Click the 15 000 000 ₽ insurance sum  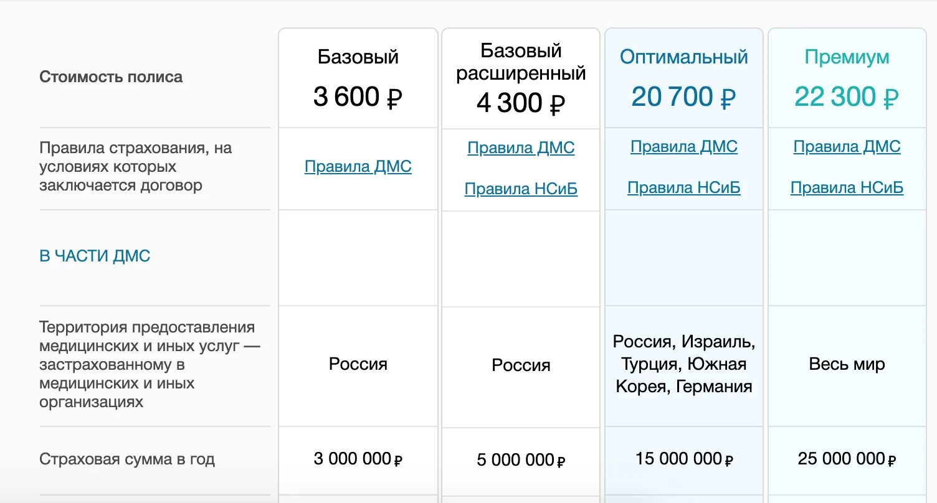pyautogui.click(x=684, y=459)
